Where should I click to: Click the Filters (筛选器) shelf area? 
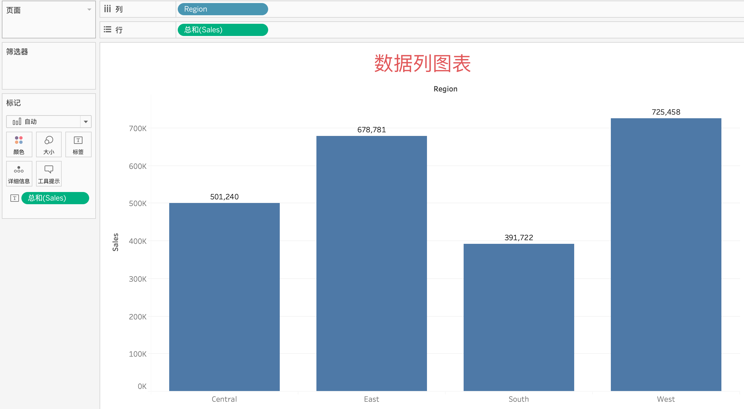(49, 69)
